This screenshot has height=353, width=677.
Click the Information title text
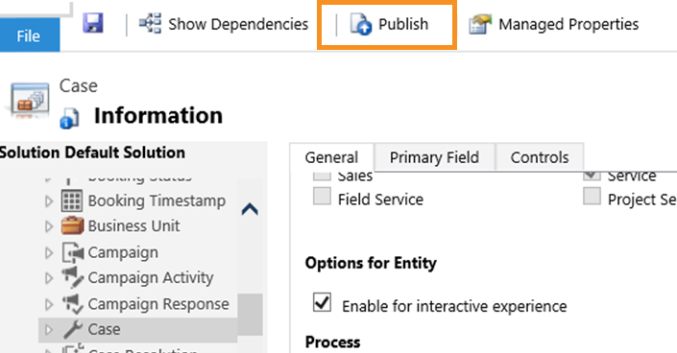(158, 116)
